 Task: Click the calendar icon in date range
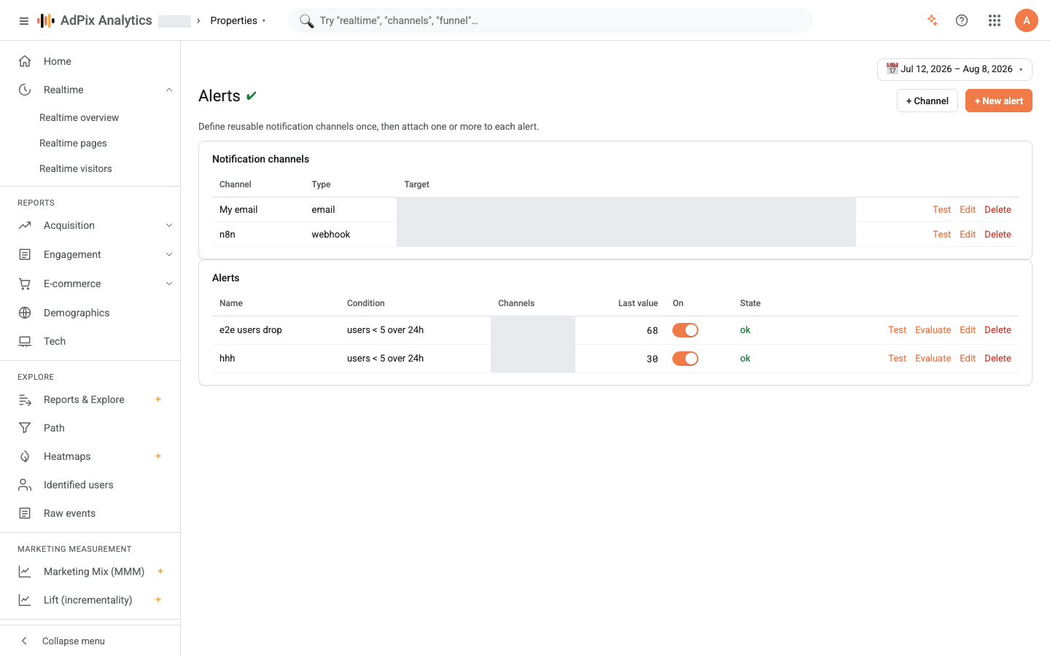tap(892, 69)
